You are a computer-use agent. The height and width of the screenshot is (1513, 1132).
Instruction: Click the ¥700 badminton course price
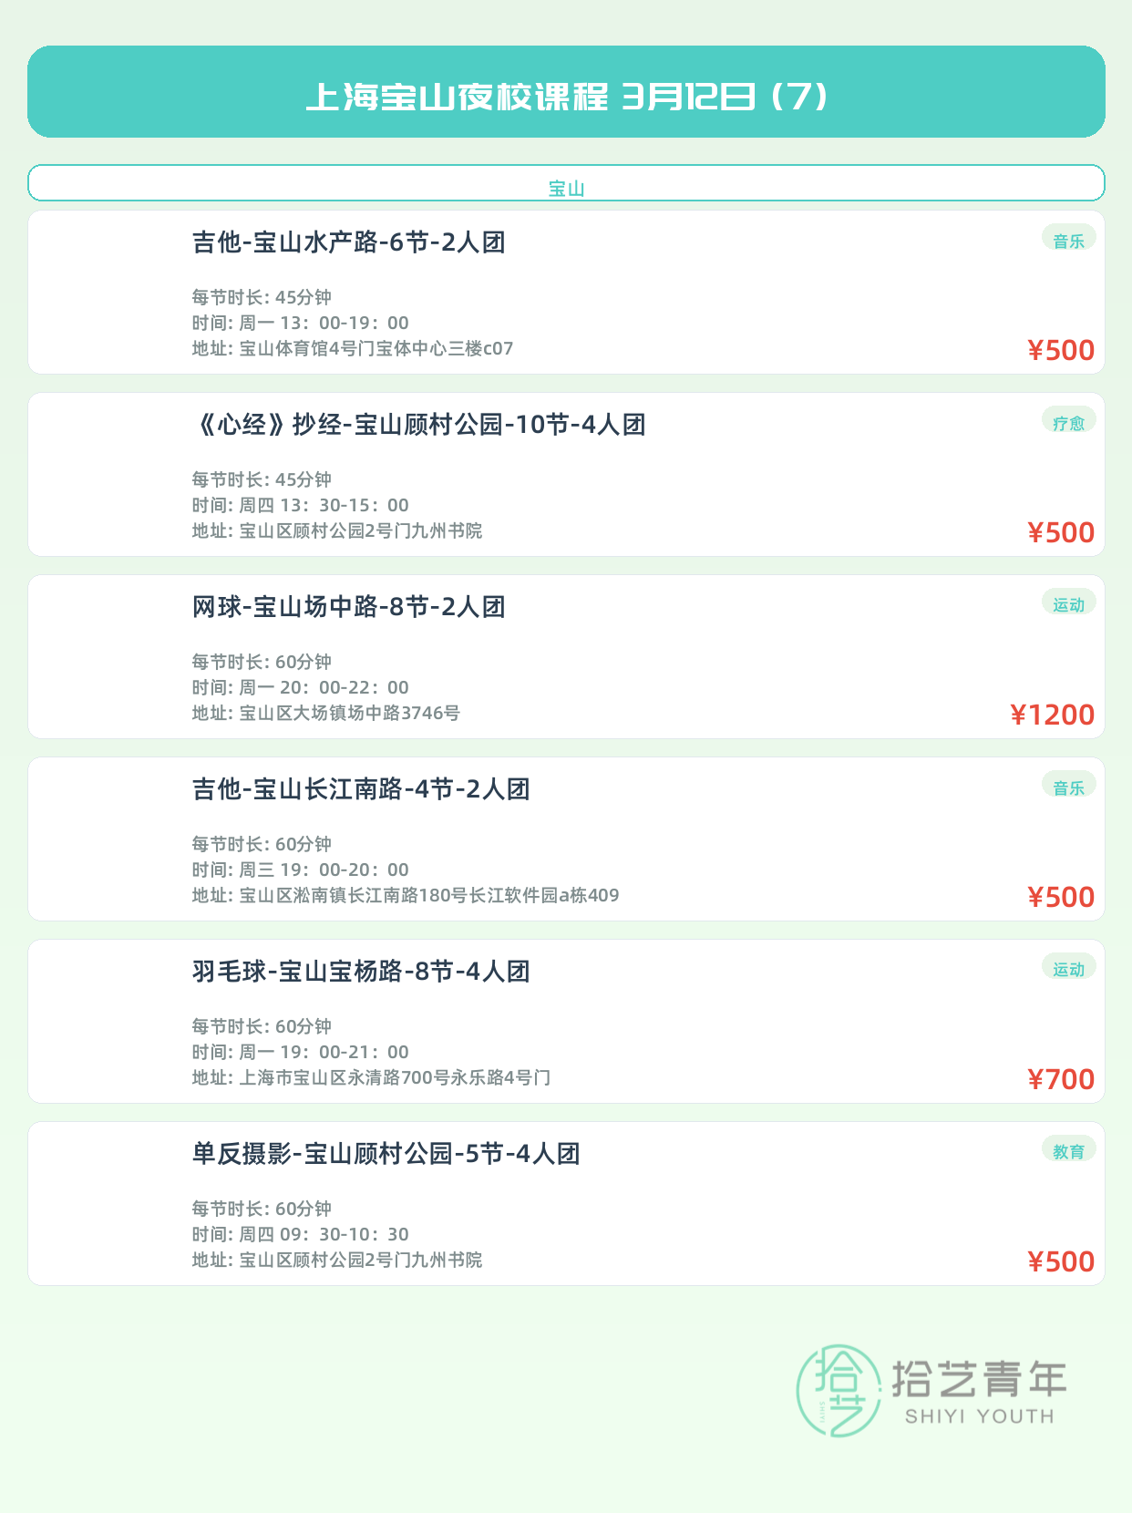(1061, 1079)
